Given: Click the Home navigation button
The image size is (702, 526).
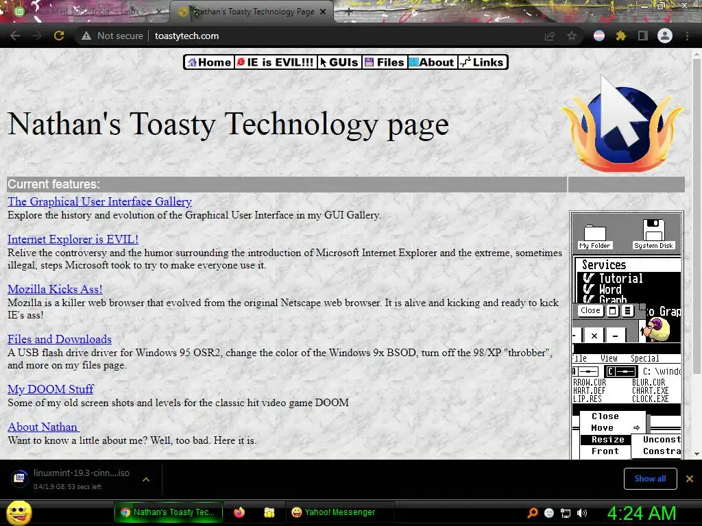Looking at the screenshot, I should [210, 62].
